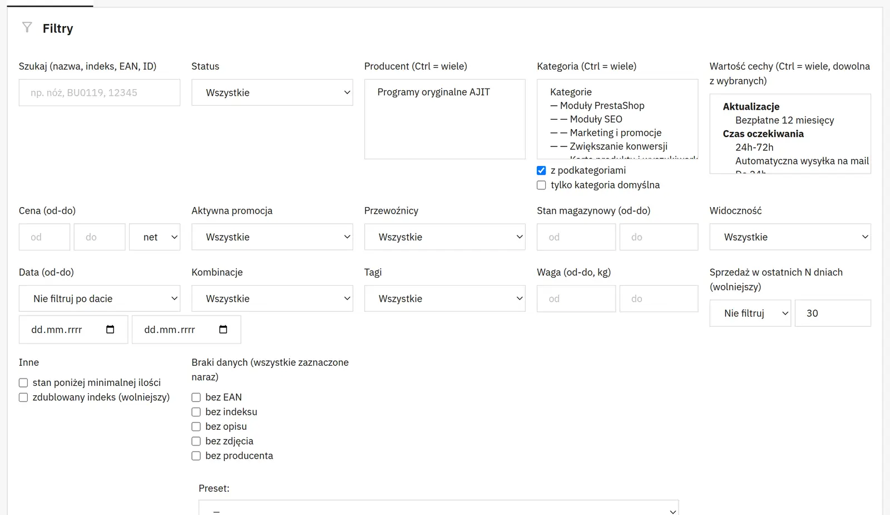Check the 'bez opisu' checkbox
This screenshot has width=890, height=515.
[x=196, y=426]
